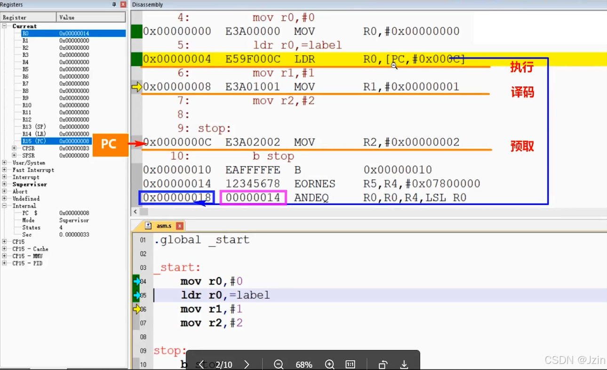Click green executed marker at address 0x00000000

(136, 32)
